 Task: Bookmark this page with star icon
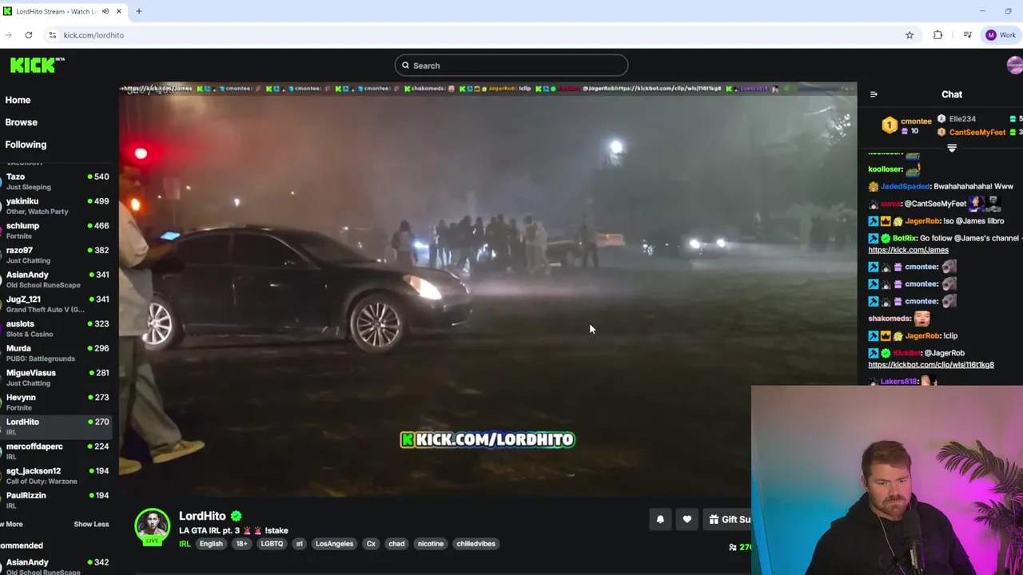(x=910, y=35)
